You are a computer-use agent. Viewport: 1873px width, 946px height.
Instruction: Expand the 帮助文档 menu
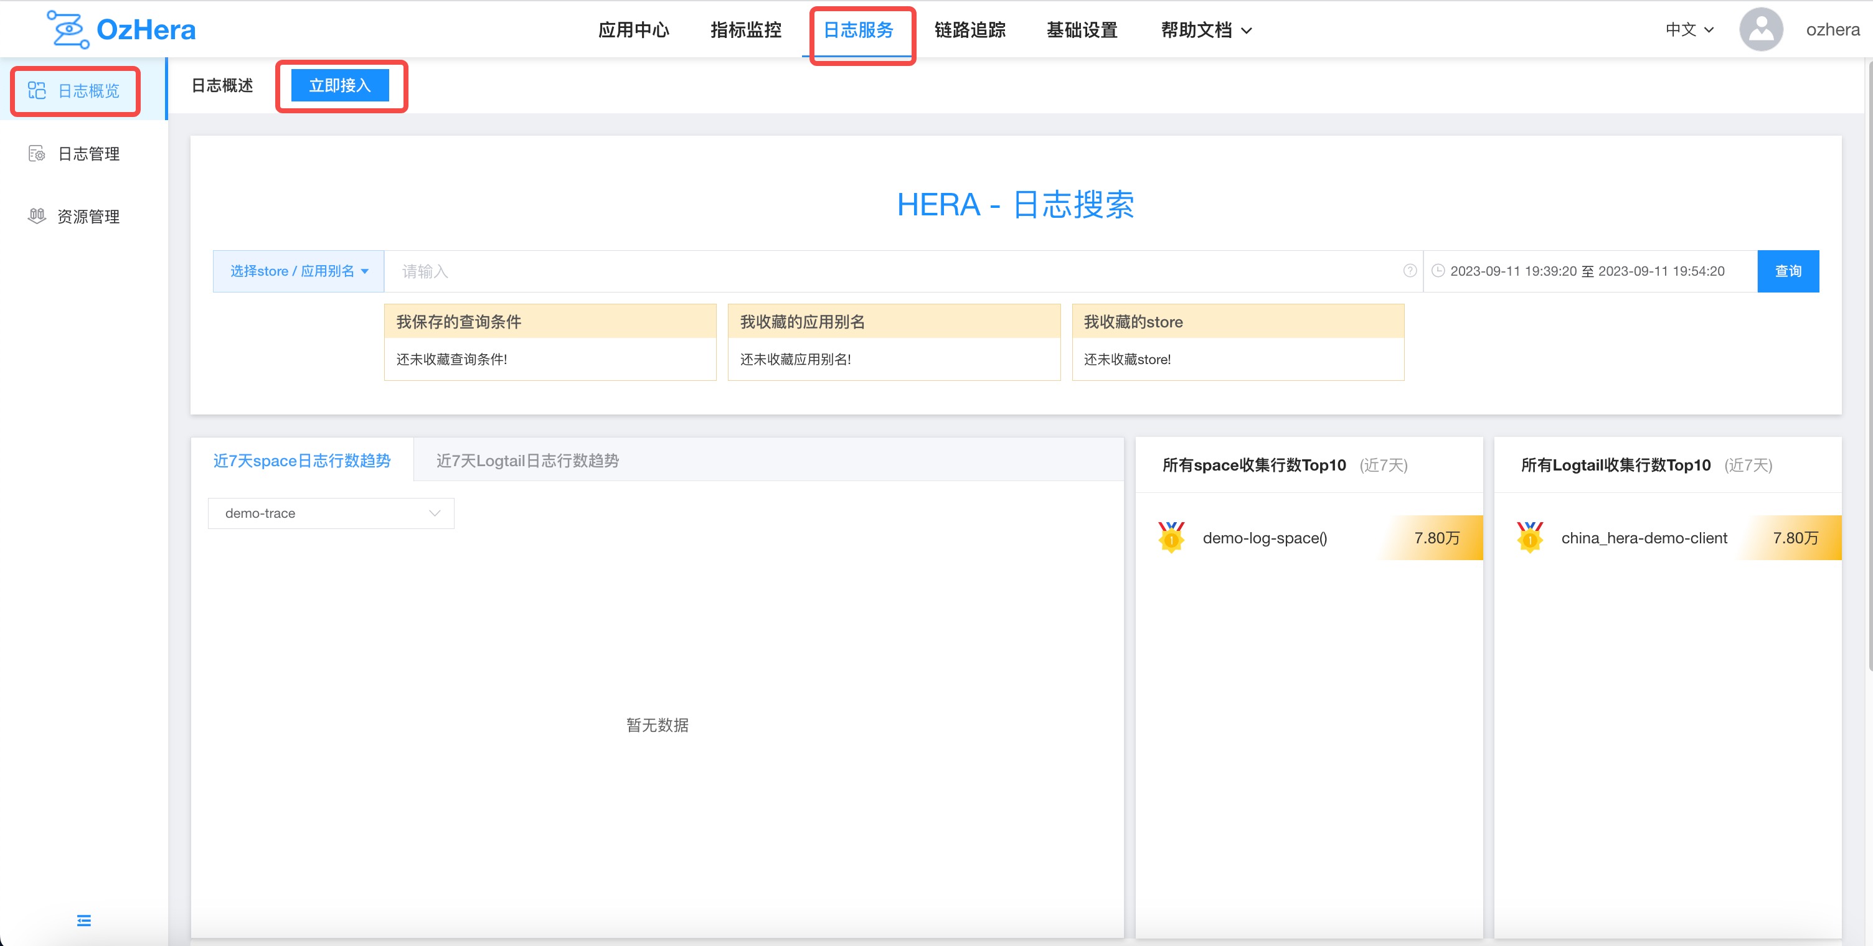coord(1206,30)
